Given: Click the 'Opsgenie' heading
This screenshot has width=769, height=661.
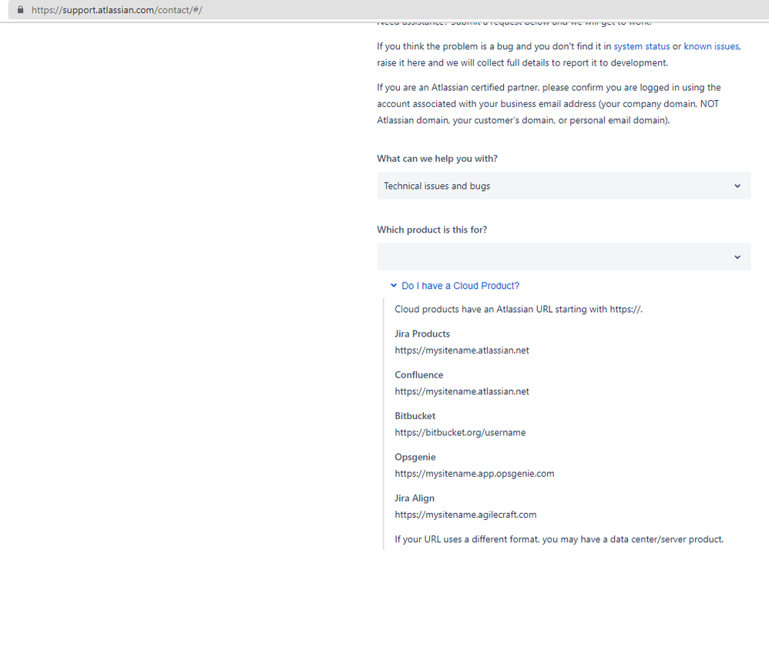Looking at the screenshot, I should (x=415, y=458).
